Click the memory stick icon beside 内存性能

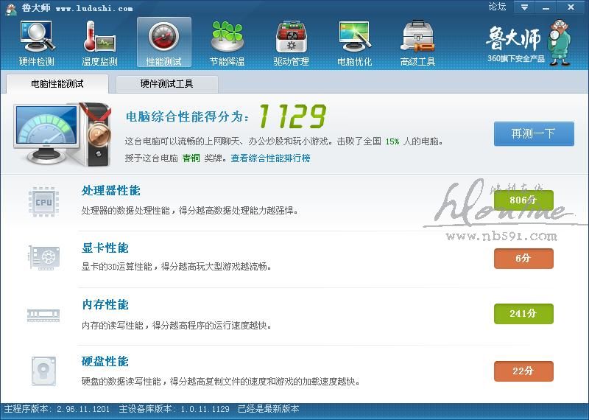coord(43,315)
